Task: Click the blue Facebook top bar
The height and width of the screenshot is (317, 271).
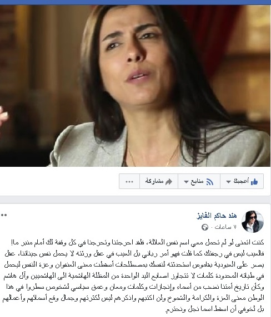Action: (135, 2)
